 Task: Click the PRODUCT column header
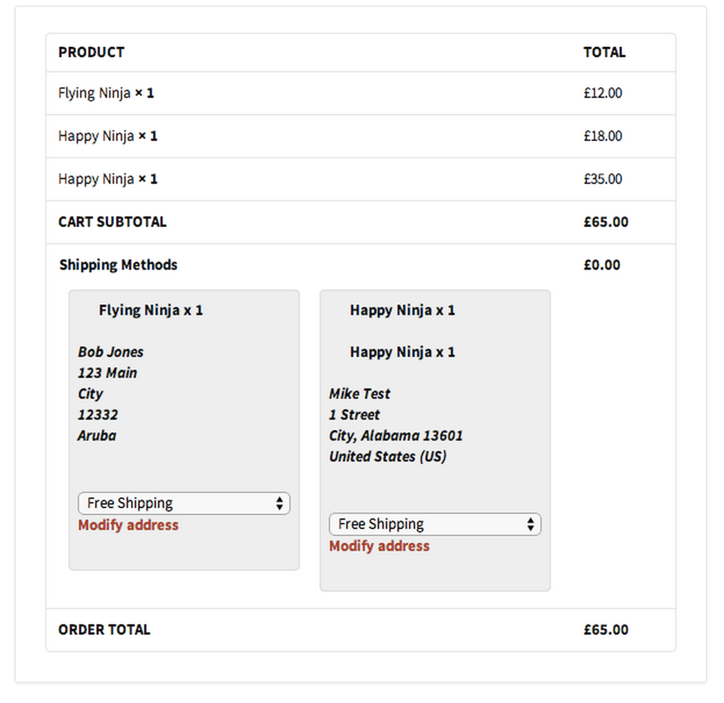[92, 52]
